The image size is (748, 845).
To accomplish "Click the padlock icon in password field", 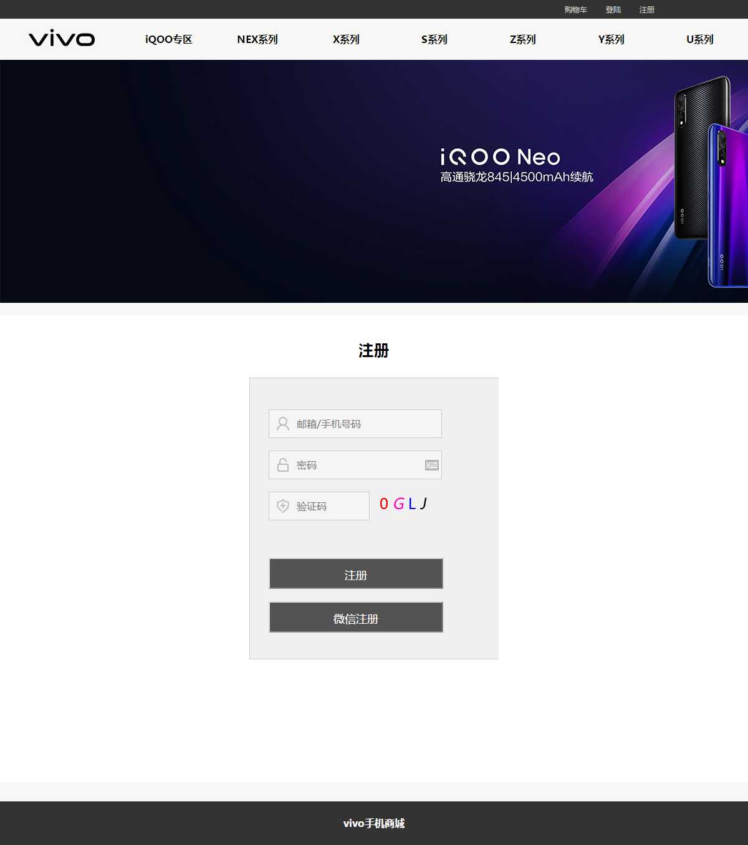I will point(283,465).
